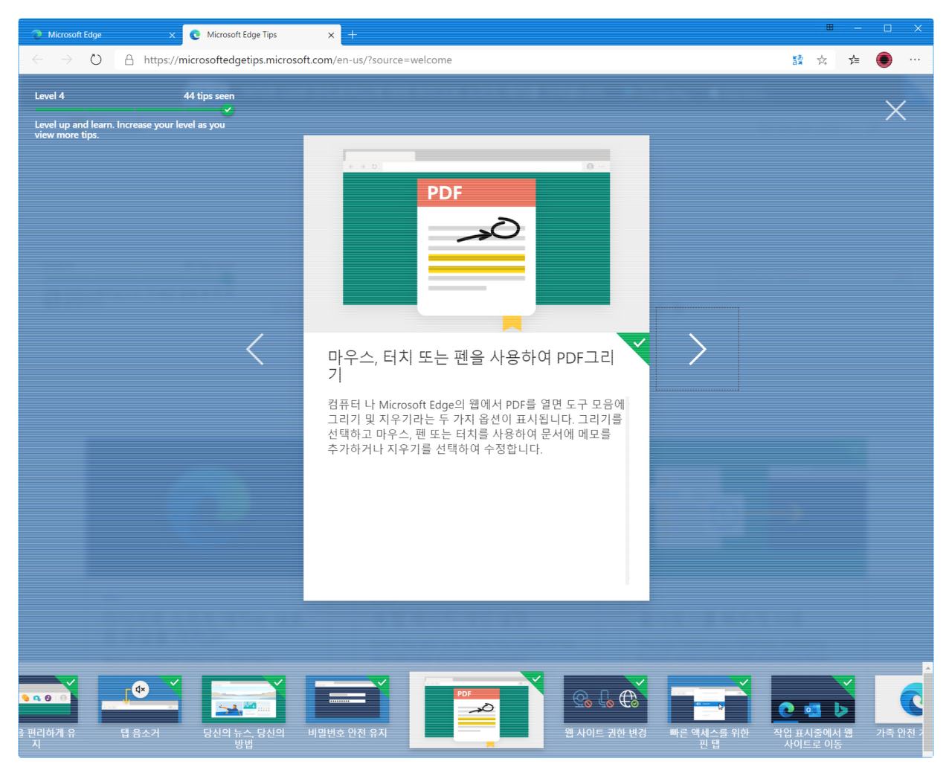This screenshot has width=952, height=776.
Task: Select the PDF drawing tip thumbnail
Action: 476,709
